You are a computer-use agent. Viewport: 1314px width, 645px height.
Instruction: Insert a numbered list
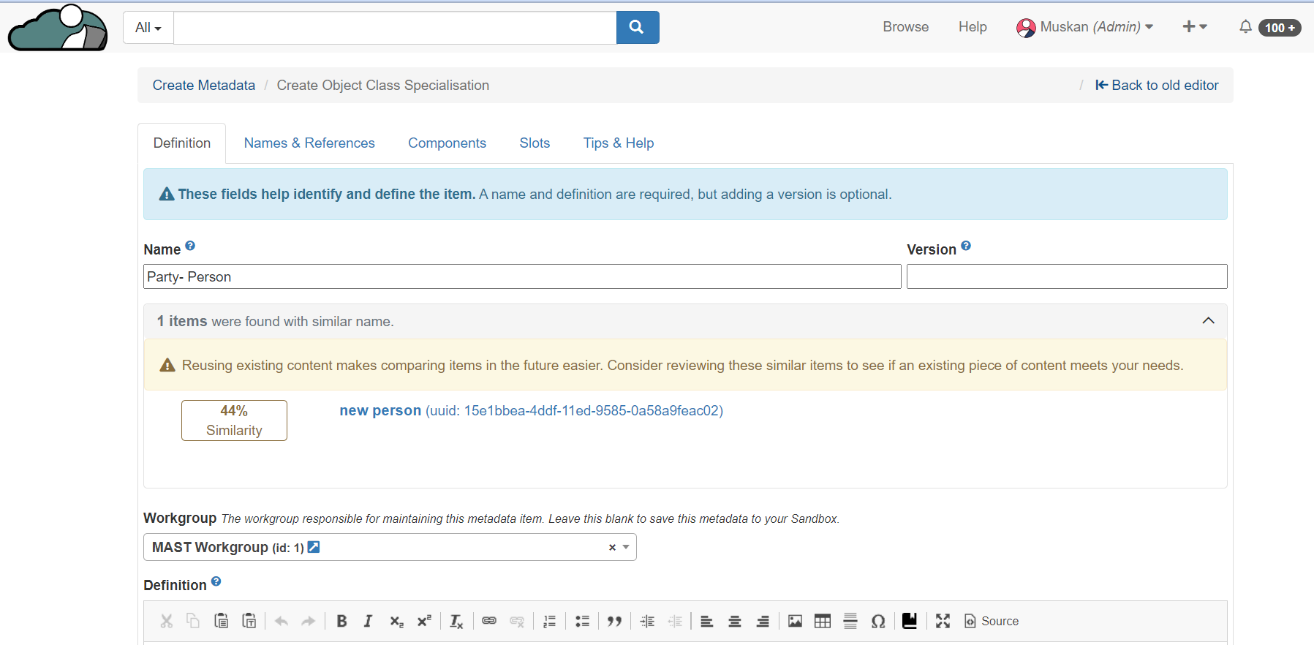click(550, 621)
